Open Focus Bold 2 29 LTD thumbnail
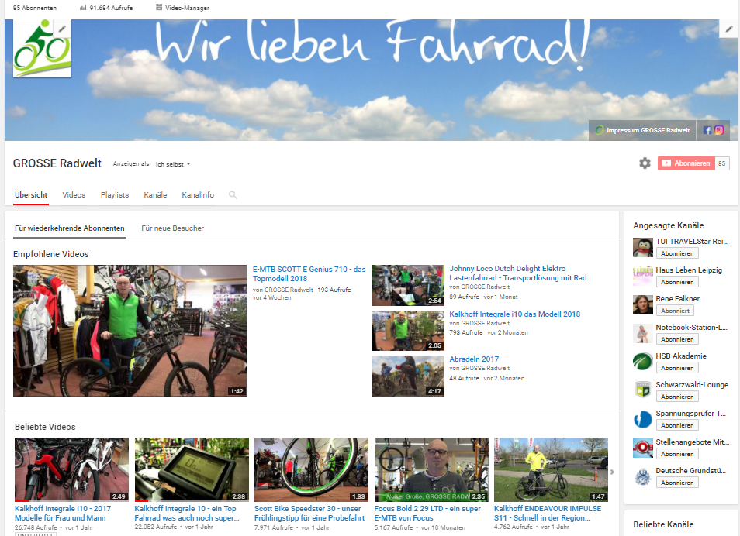 tap(431, 469)
